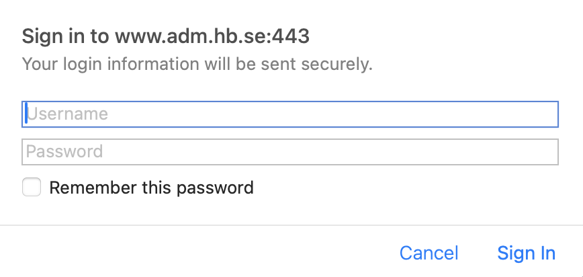Click the 'Sign in to www.adm.hb.se:443' heading

click(166, 36)
